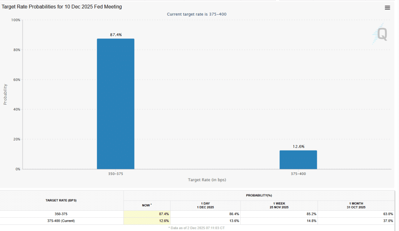This screenshot has width=399, height=231.
Task: Select the 375-400 (Current) row label
Action: click(x=62, y=221)
